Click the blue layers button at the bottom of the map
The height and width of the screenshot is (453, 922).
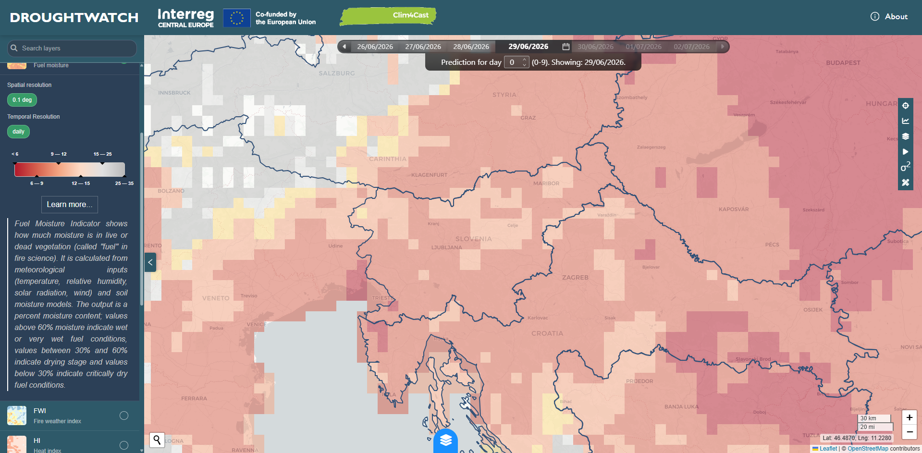[x=445, y=441]
